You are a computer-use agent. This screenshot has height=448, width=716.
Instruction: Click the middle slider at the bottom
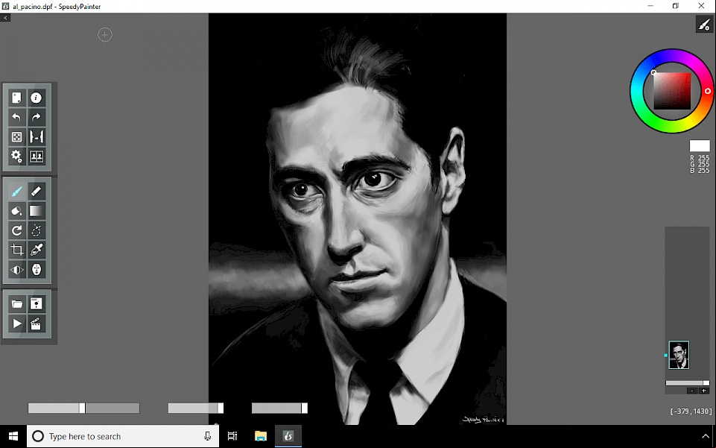pyautogui.click(x=195, y=408)
